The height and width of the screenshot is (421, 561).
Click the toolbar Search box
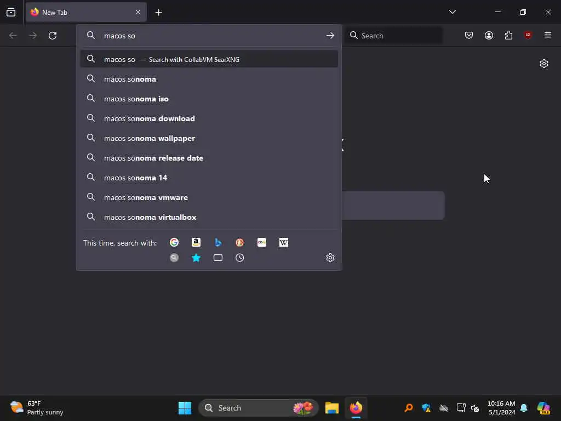393,36
